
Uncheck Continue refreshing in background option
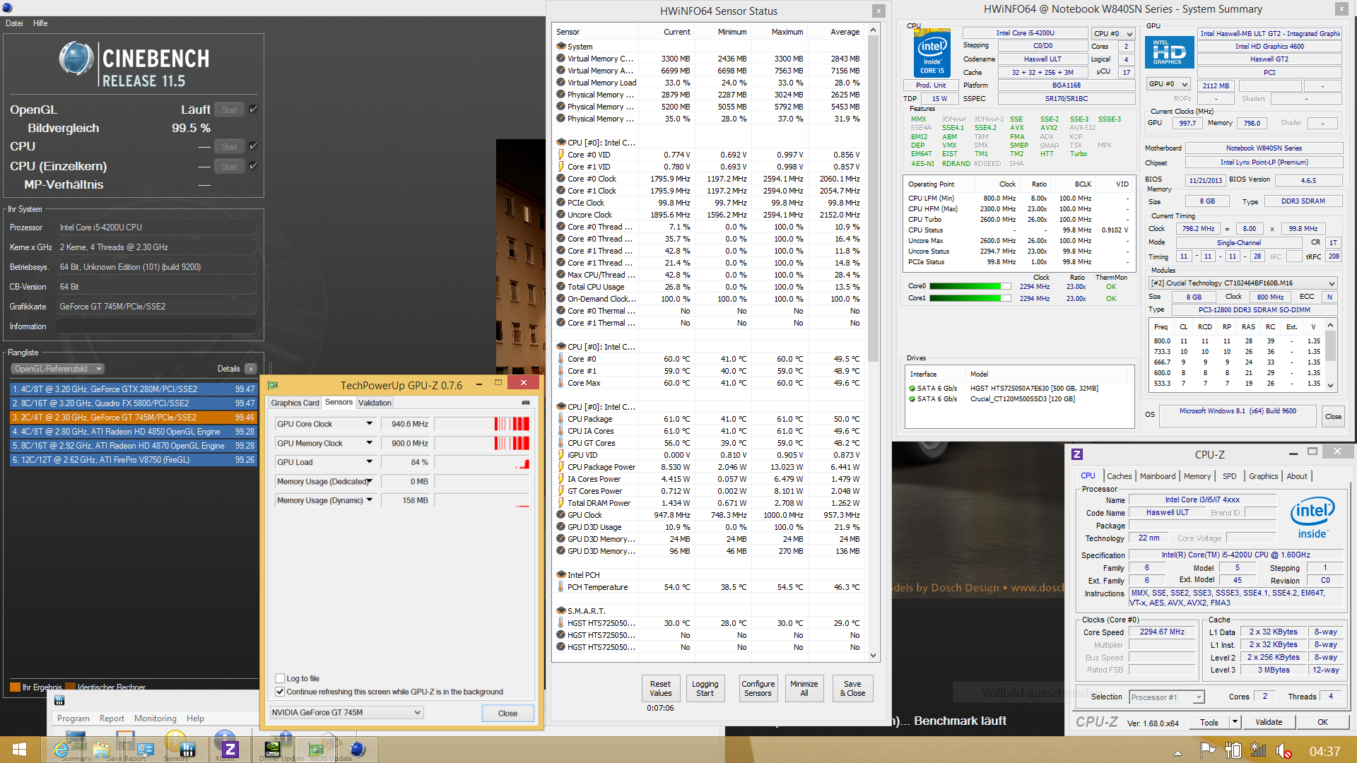281,692
